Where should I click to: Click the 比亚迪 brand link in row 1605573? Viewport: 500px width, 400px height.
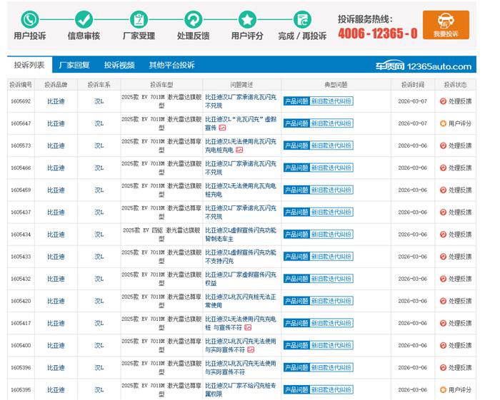pyautogui.click(x=56, y=145)
